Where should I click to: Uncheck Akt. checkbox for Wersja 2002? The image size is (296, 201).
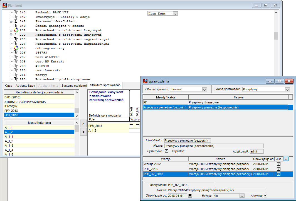click(279, 164)
